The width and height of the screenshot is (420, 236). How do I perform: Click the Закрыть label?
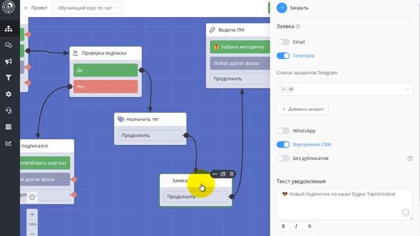point(299,8)
